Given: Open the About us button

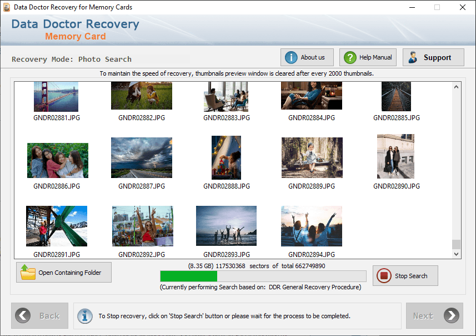Looking at the screenshot, I should pyautogui.click(x=307, y=57).
